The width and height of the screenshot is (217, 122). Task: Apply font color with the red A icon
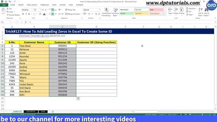coord(44,14)
